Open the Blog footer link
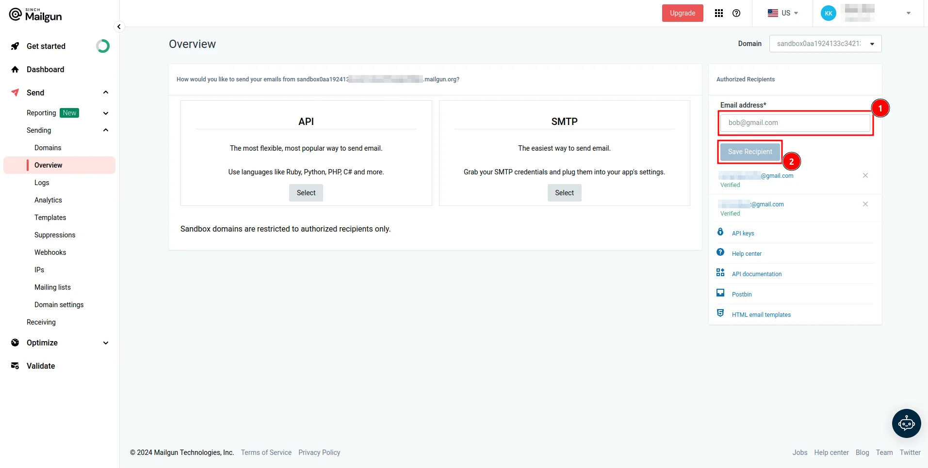928x468 pixels. (862, 452)
